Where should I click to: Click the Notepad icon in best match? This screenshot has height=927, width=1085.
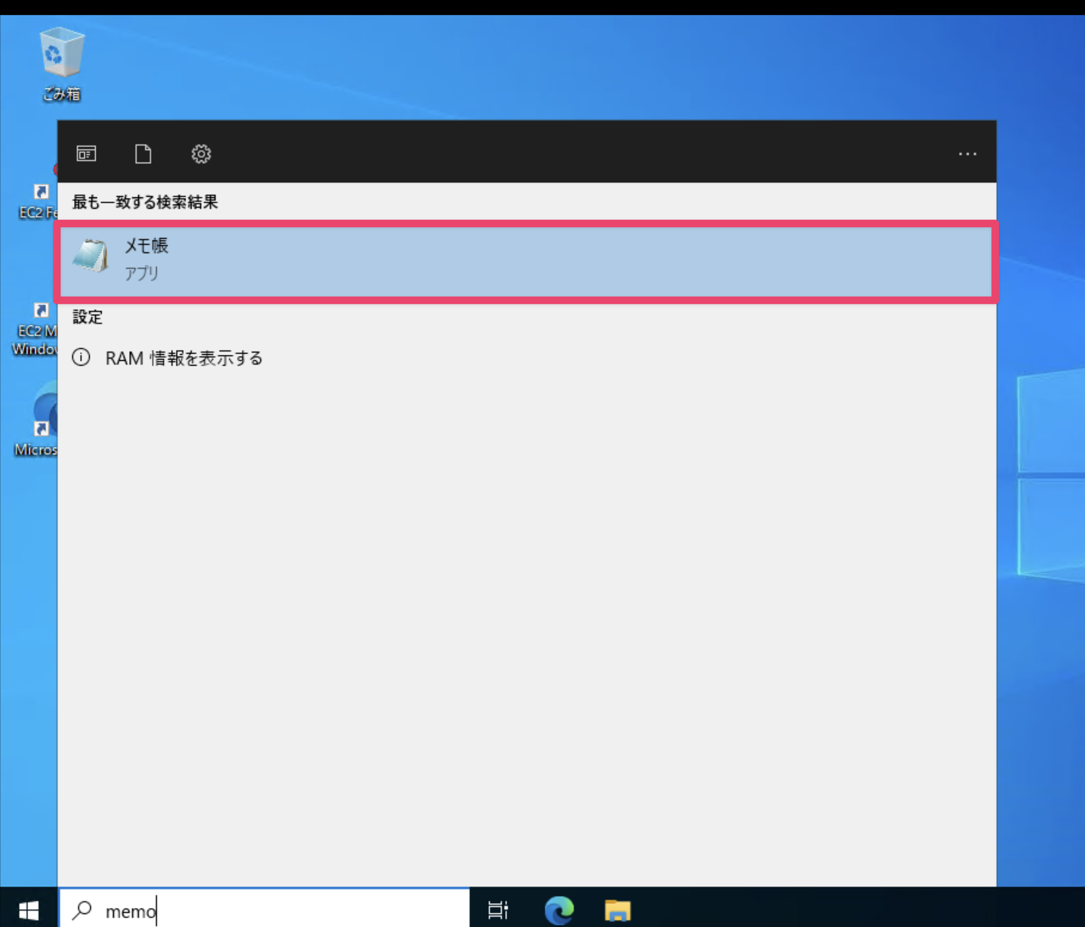(x=91, y=256)
